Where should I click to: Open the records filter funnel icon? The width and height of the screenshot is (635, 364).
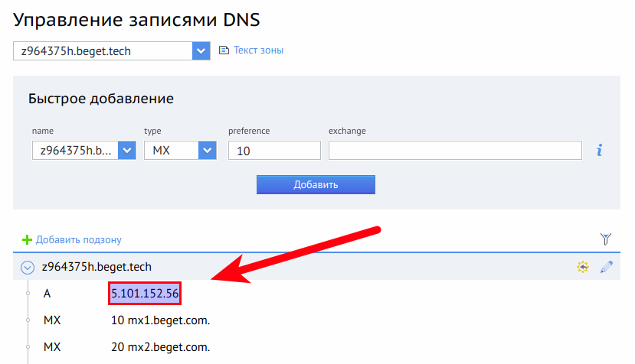[606, 239]
